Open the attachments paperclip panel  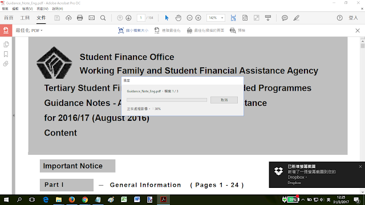(6, 64)
